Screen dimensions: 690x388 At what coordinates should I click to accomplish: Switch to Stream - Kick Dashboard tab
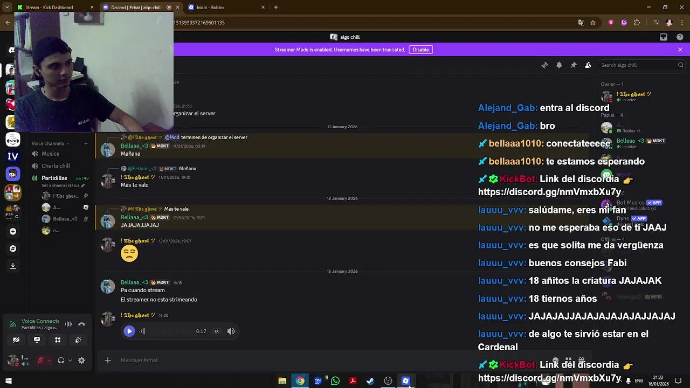click(x=49, y=8)
